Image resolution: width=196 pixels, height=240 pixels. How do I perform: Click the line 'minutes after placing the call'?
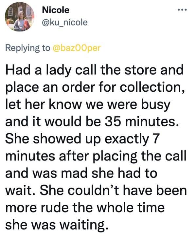[96, 156]
